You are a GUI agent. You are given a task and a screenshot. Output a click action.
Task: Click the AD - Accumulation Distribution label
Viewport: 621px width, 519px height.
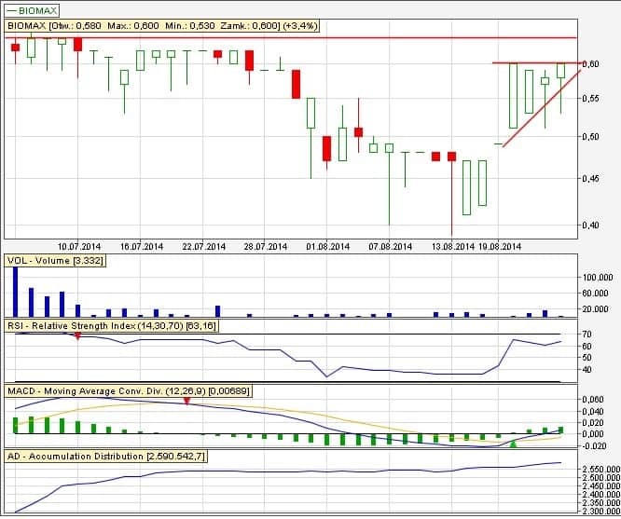(106, 456)
